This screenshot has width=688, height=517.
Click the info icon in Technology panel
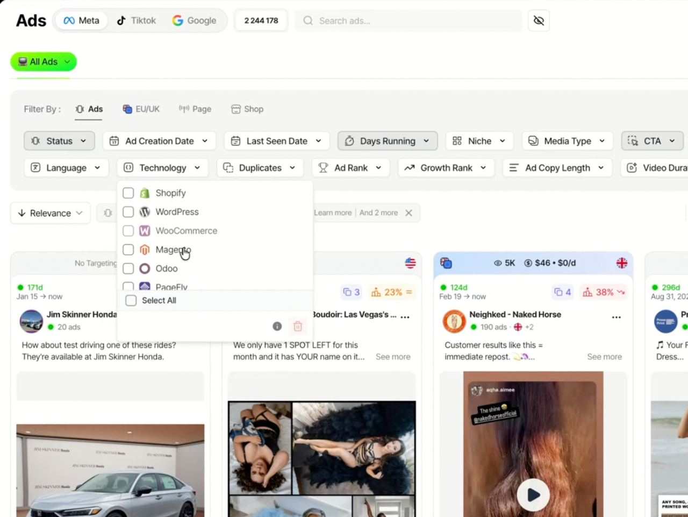click(277, 326)
